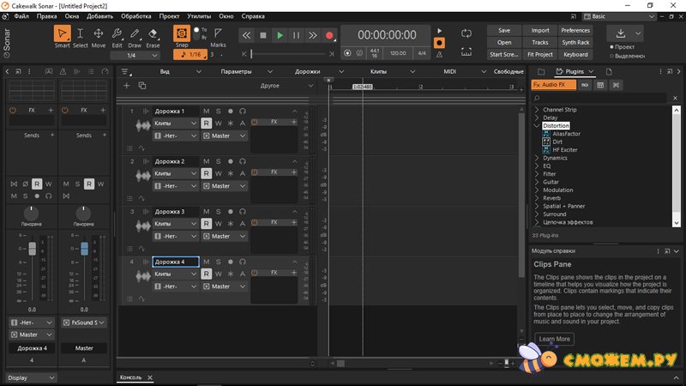Select the Smart tool

tap(62, 37)
